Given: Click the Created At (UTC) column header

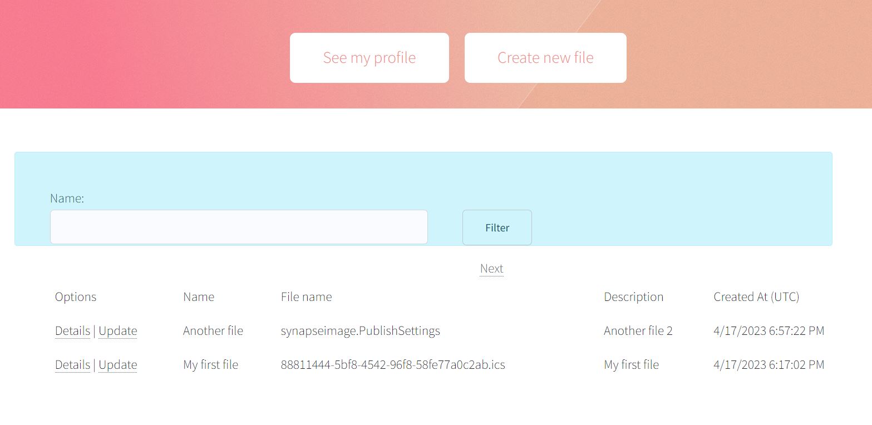Looking at the screenshot, I should click(756, 296).
